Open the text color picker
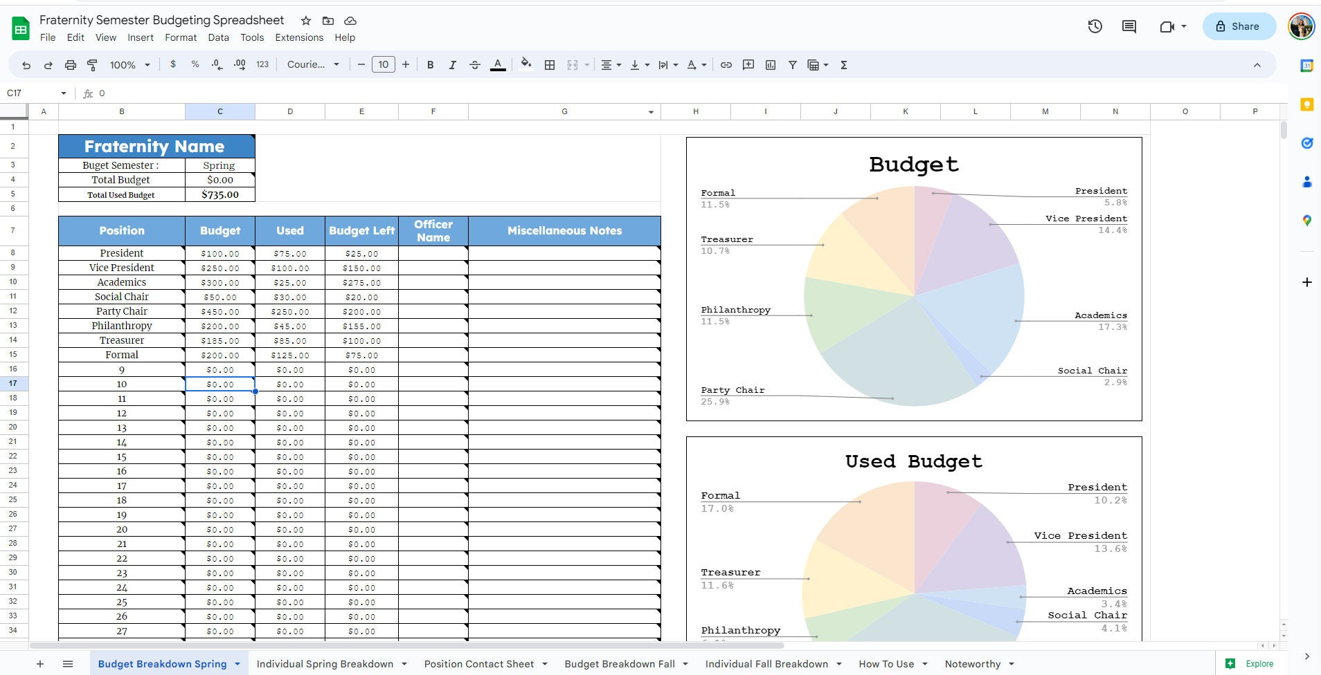 (x=498, y=65)
